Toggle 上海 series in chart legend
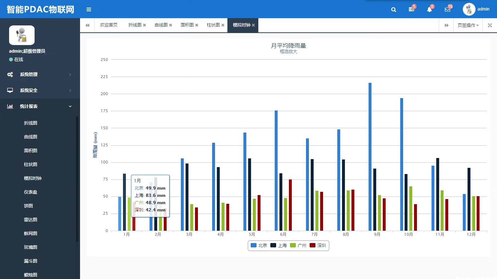Screen dimensions: 497x279 coord(278,246)
